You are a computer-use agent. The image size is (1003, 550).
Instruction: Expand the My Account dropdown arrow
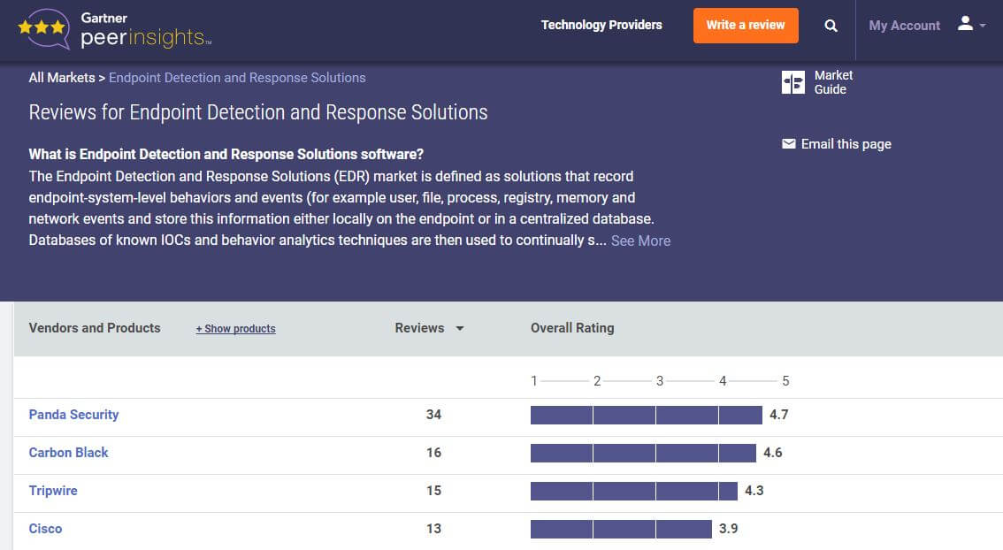(983, 26)
